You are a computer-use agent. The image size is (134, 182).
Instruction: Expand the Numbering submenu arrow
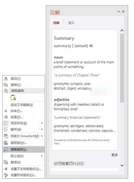[42, 129]
